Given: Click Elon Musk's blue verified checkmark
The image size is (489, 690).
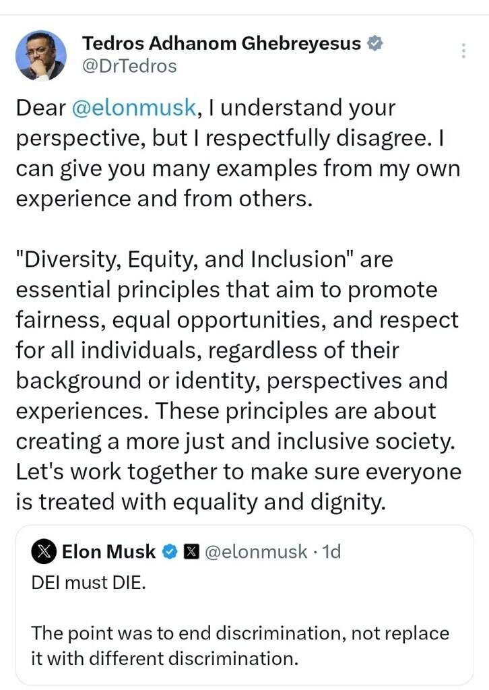Looking at the screenshot, I should pos(170,552).
